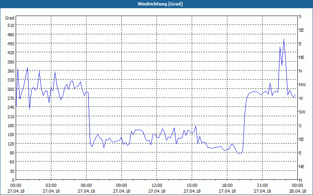The width and height of the screenshot is (313, 195).
Task: Click the N compass label at 360 level
Action: click(300, 71)
